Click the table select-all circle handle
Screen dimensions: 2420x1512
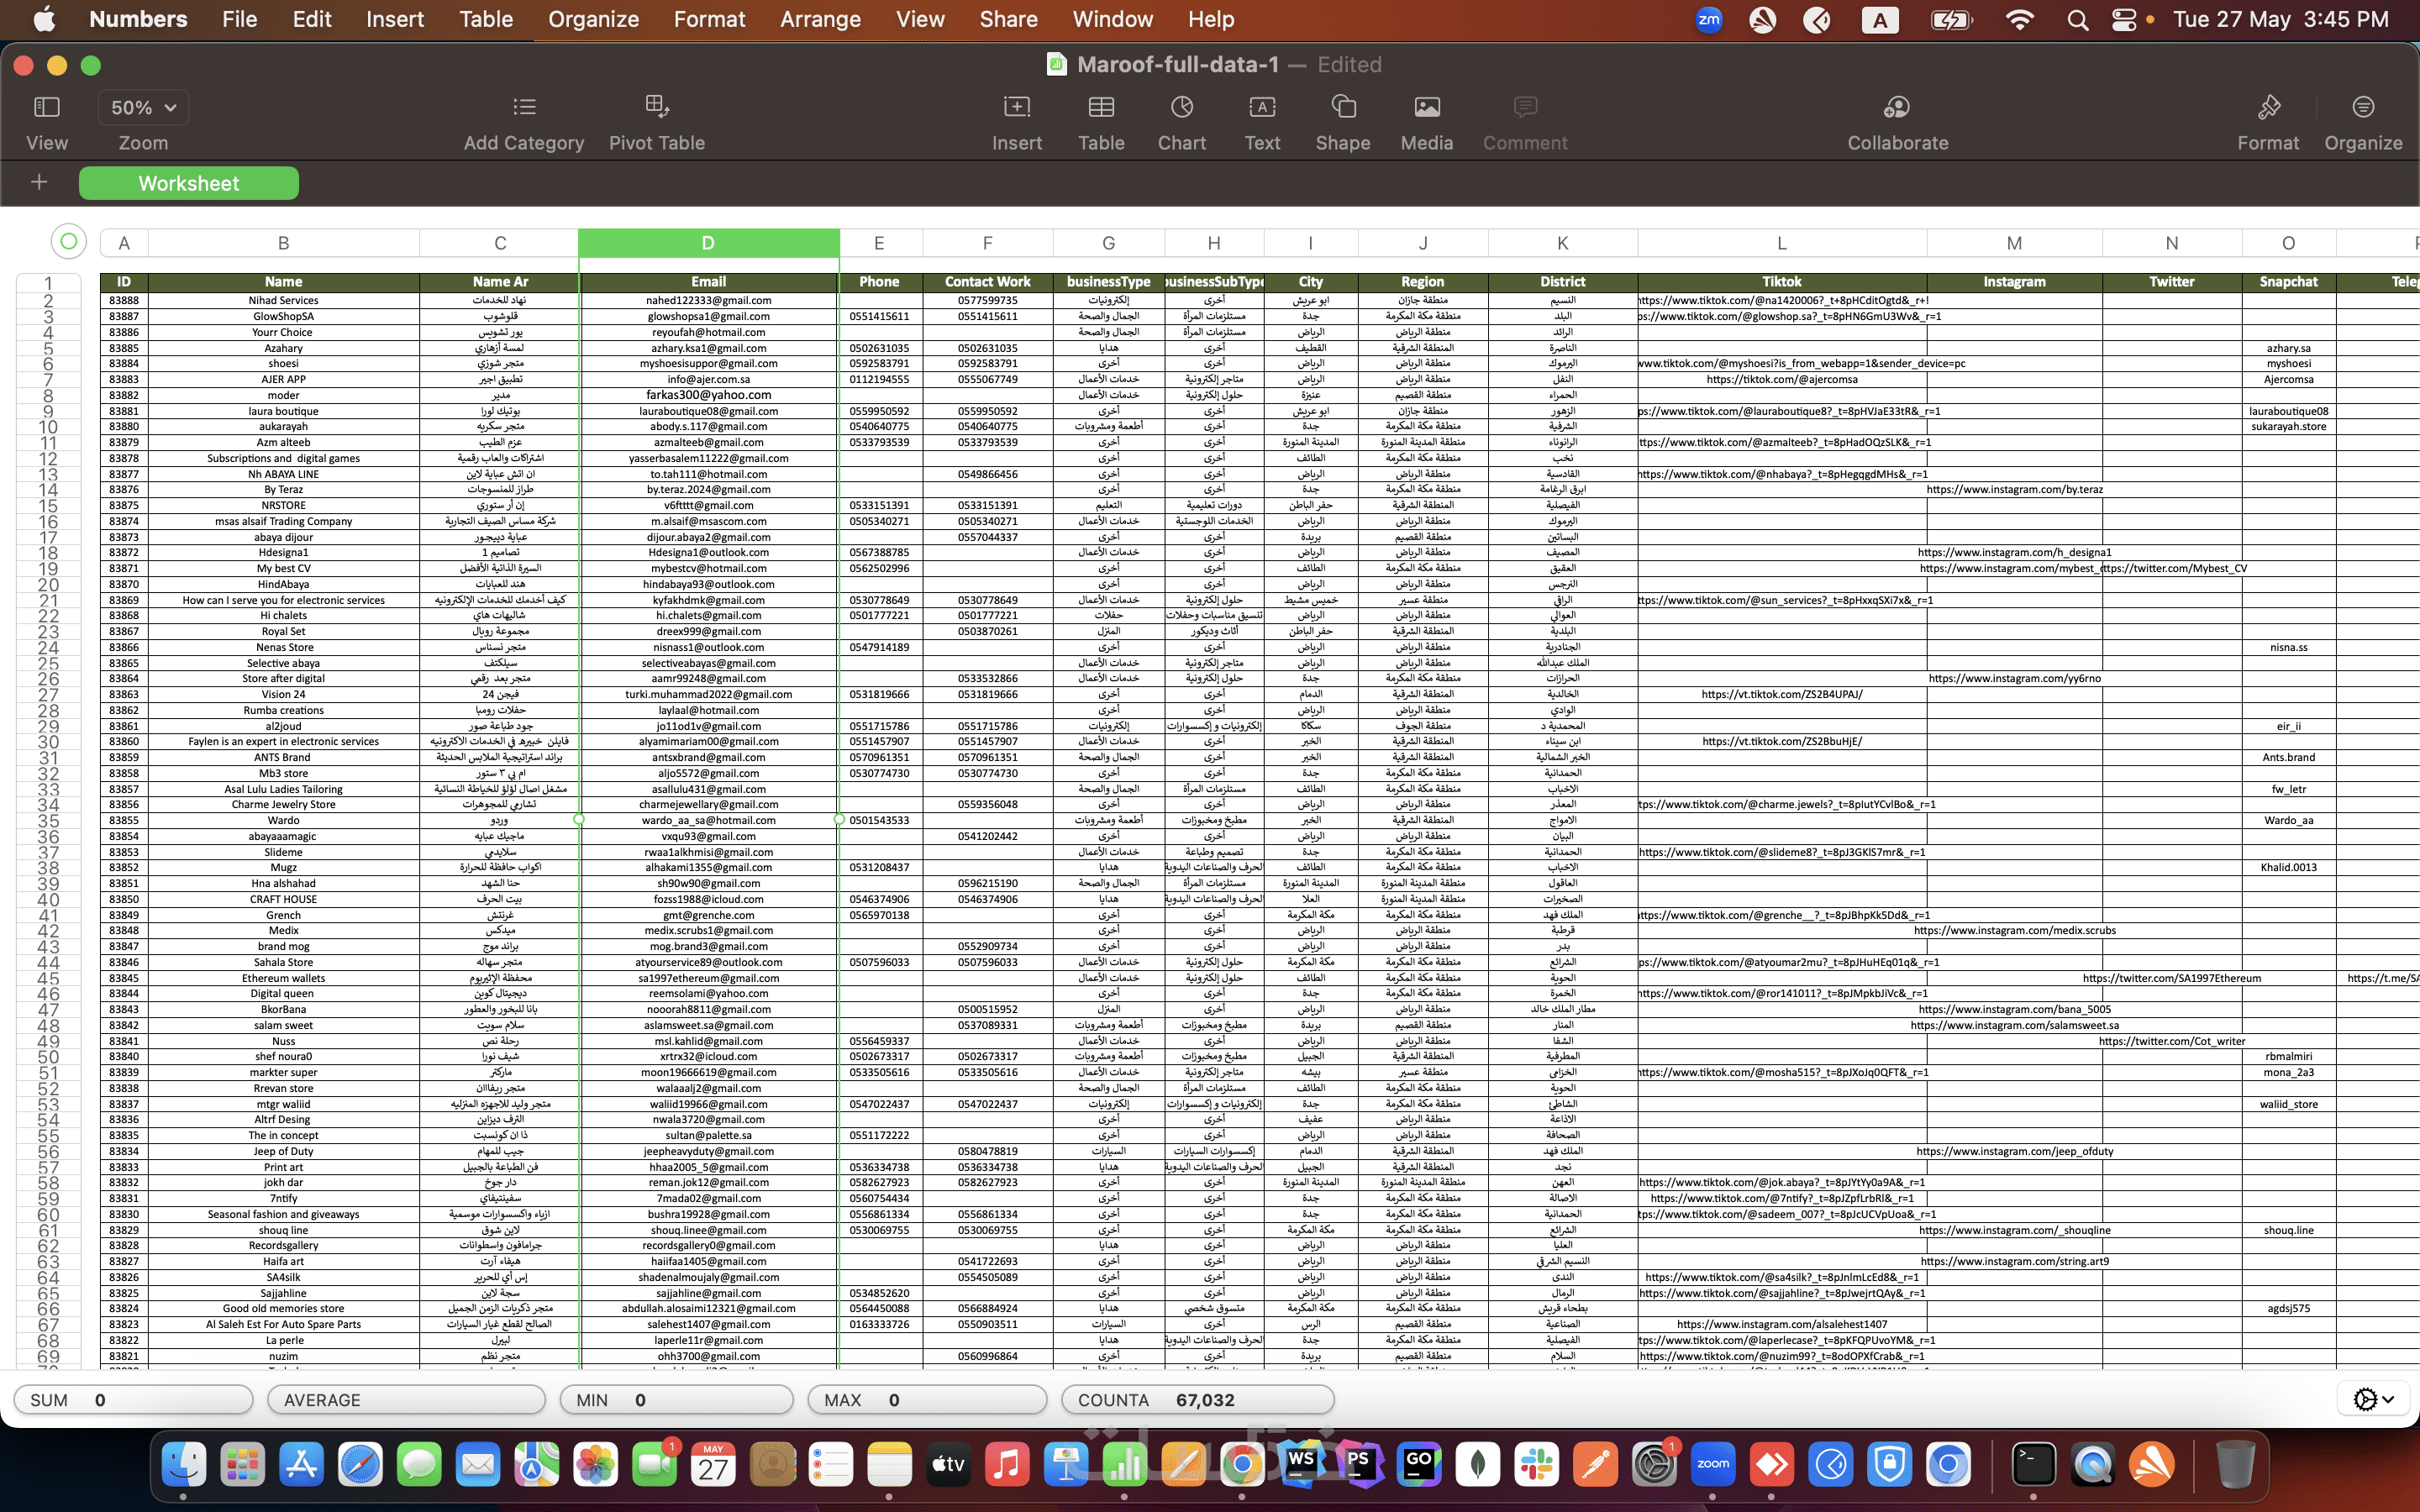point(68,241)
